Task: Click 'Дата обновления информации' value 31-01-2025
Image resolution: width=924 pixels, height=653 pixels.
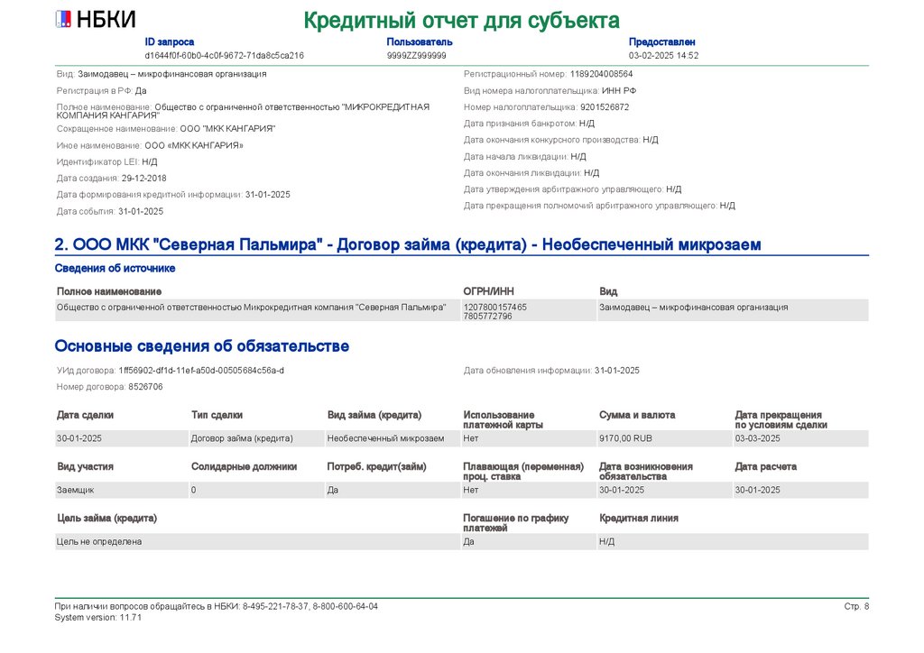Action: (x=617, y=371)
